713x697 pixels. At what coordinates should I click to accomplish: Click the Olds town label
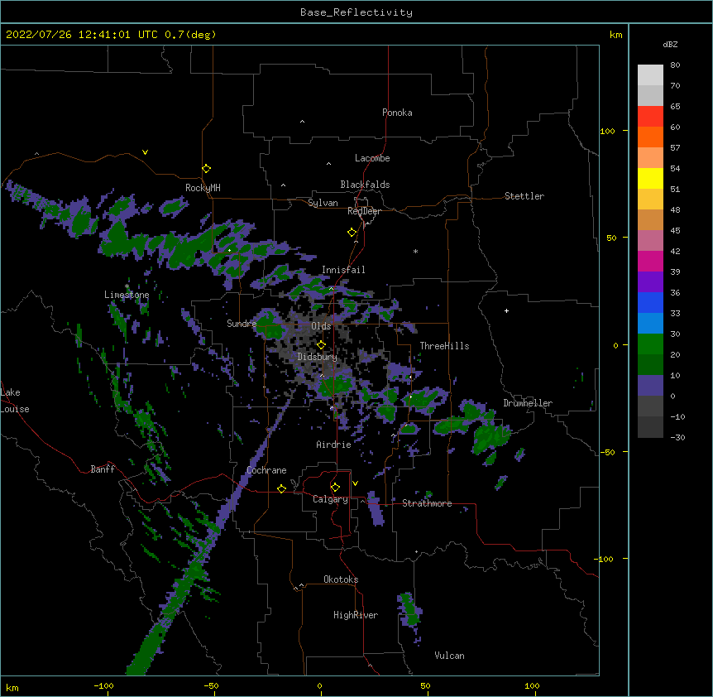pyautogui.click(x=321, y=326)
